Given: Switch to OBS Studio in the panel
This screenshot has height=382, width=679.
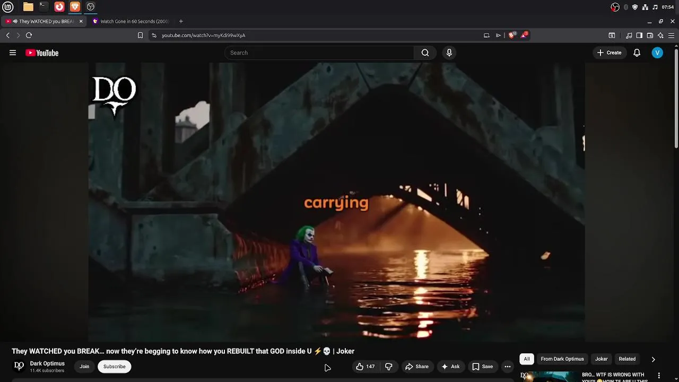Looking at the screenshot, I should (x=91, y=7).
